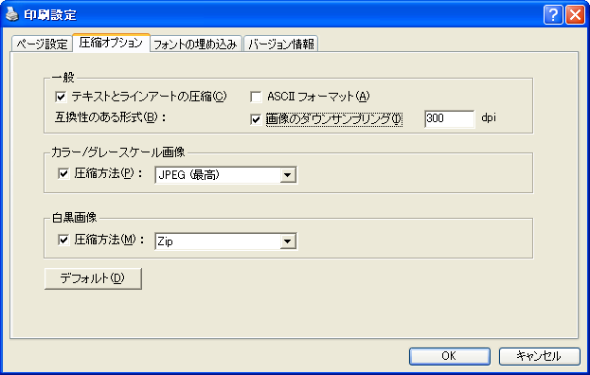Click the help question mark button
Screen dimensions: 590x375
tap(553, 15)
